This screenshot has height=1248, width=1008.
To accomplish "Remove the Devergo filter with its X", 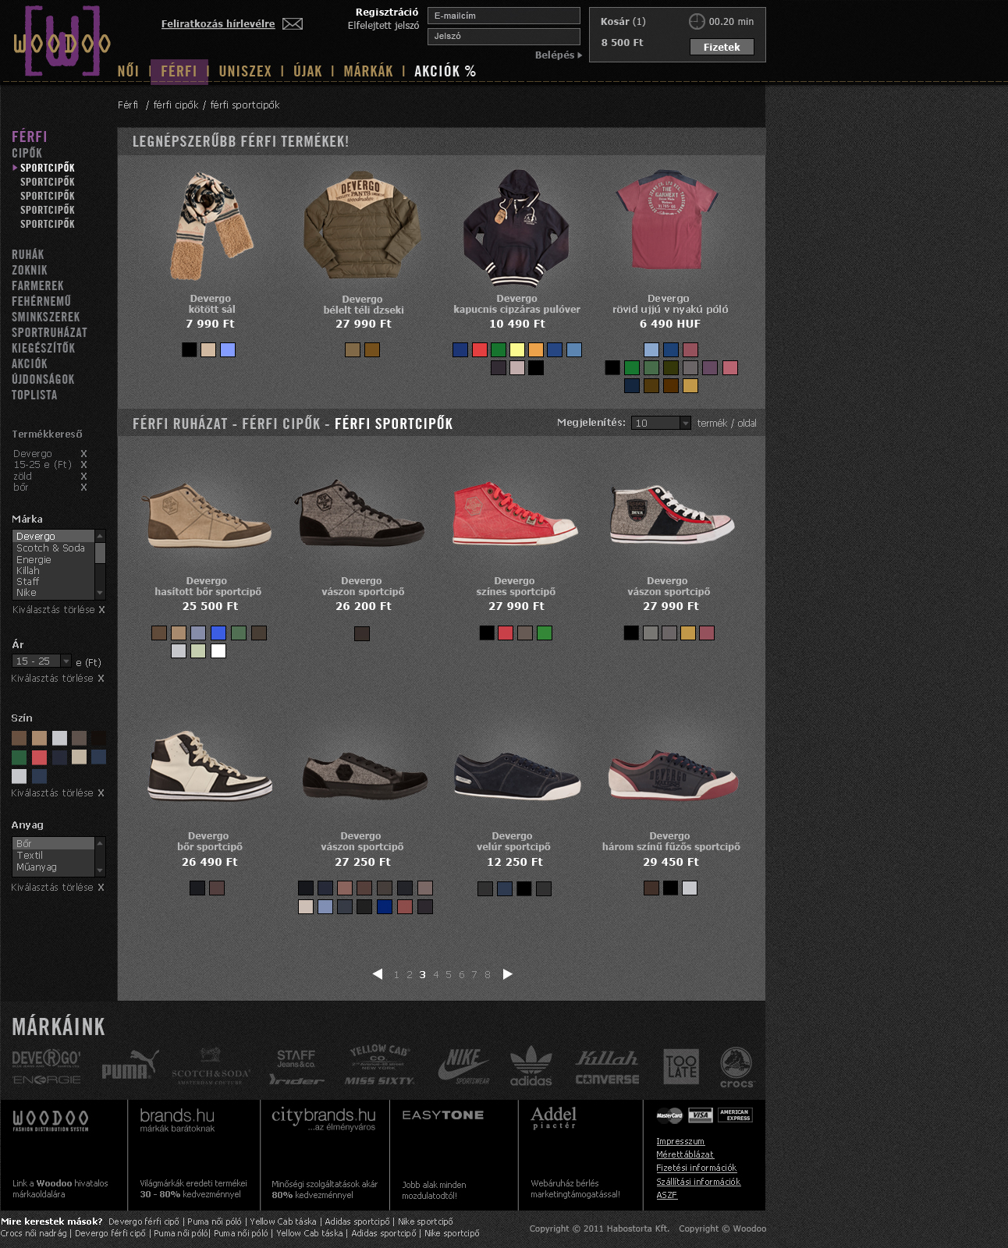I will pyautogui.click(x=83, y=454).
